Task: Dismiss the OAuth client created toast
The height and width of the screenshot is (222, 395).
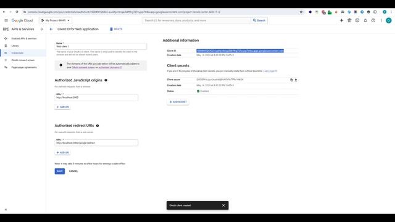Action: click(223, 205)
